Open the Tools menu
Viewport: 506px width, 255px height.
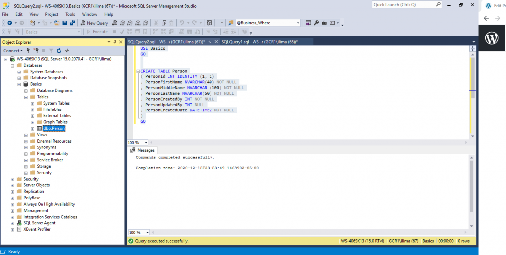click(70, 14)
